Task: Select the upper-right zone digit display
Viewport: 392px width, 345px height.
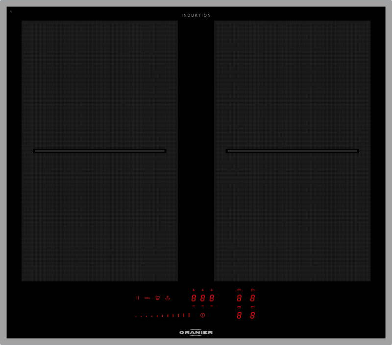Action: [x=252, y=298]
